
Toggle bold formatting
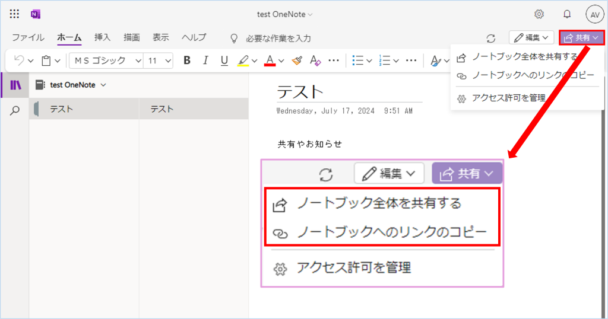click(x=187, y=60)
